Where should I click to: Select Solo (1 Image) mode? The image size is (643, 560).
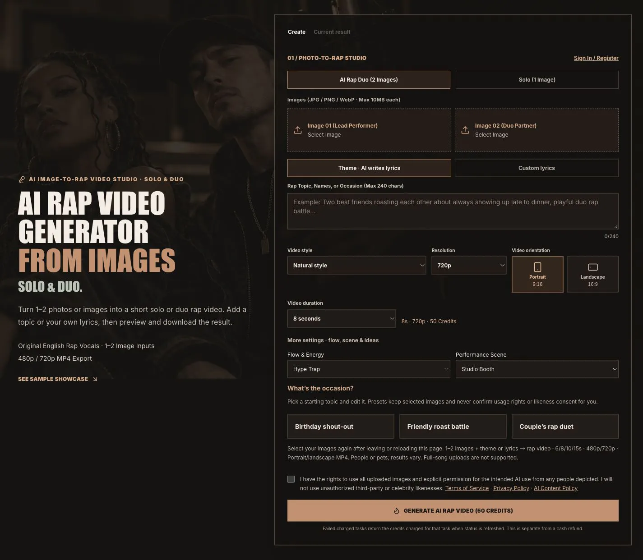click(537, 80)
